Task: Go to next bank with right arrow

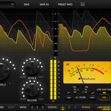Action: [x=43, y=107]
